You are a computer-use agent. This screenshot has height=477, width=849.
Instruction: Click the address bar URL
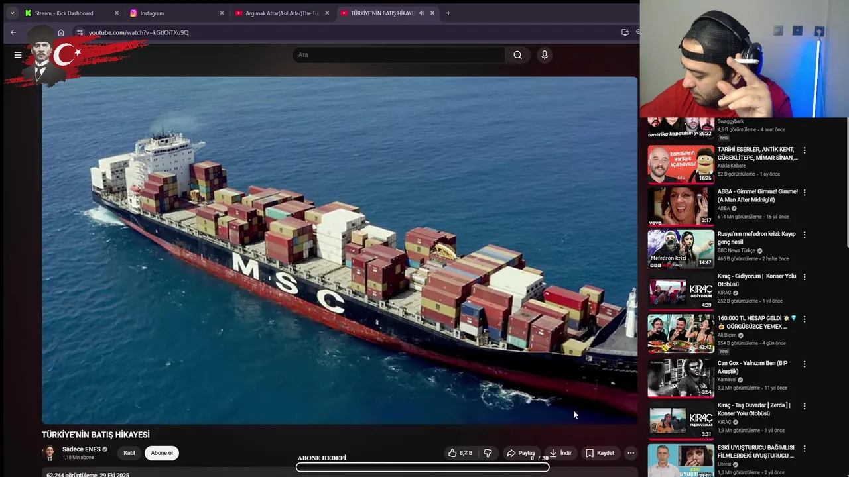point(139,32)
